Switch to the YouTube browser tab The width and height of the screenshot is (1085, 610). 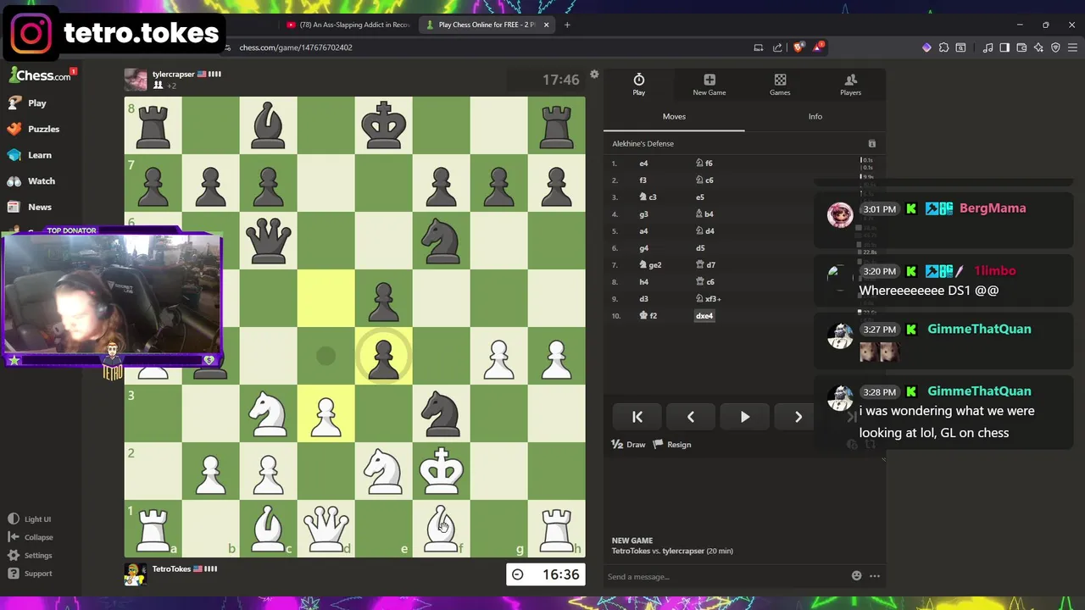[x=348, y=25]
